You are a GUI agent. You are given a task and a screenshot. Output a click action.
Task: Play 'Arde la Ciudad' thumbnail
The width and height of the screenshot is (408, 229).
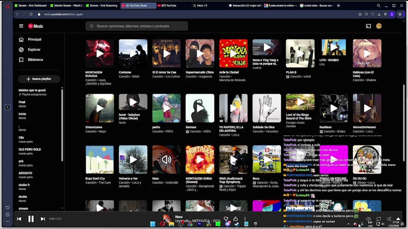(x=233, y=53)
